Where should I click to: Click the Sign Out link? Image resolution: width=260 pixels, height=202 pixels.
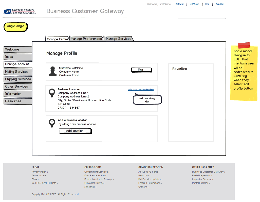219,4
